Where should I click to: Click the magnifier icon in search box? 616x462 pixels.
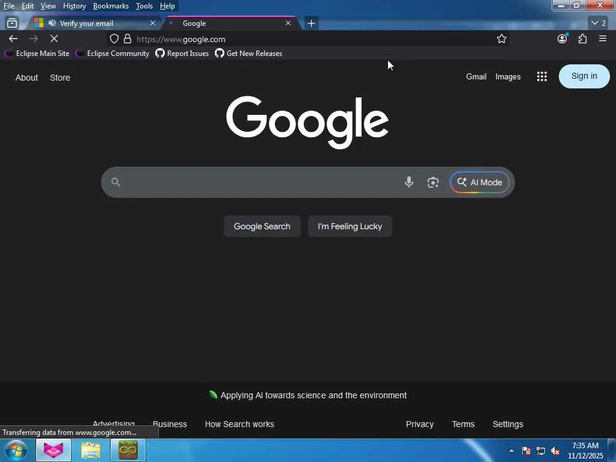[115, 182]
